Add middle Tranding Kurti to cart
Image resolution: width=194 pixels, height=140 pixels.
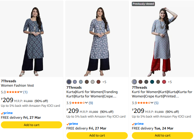(x=97, y=135)
